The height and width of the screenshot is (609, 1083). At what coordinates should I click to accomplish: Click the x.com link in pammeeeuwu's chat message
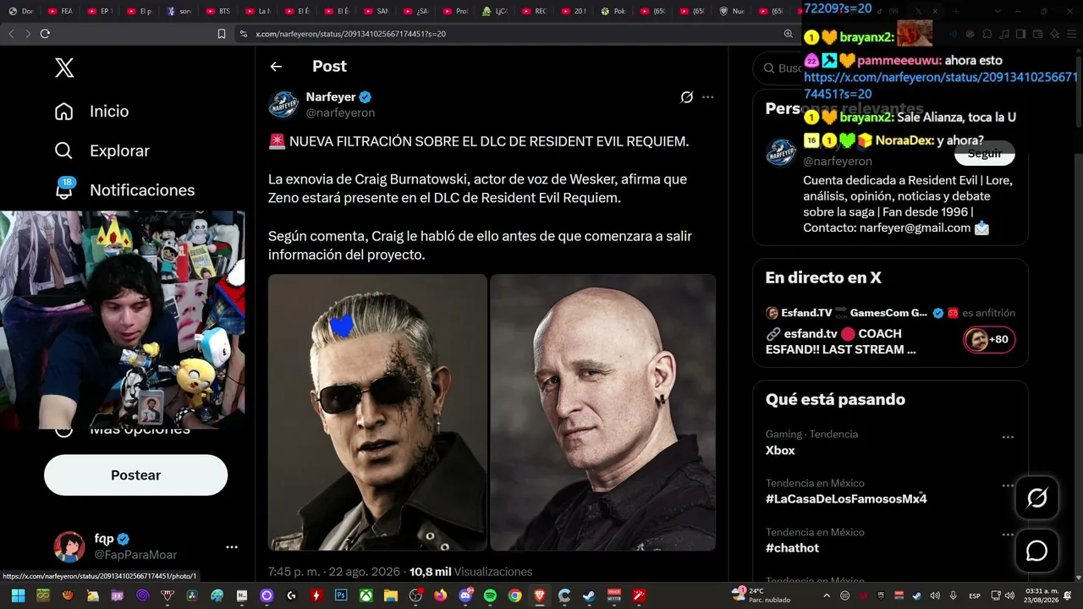940,85
